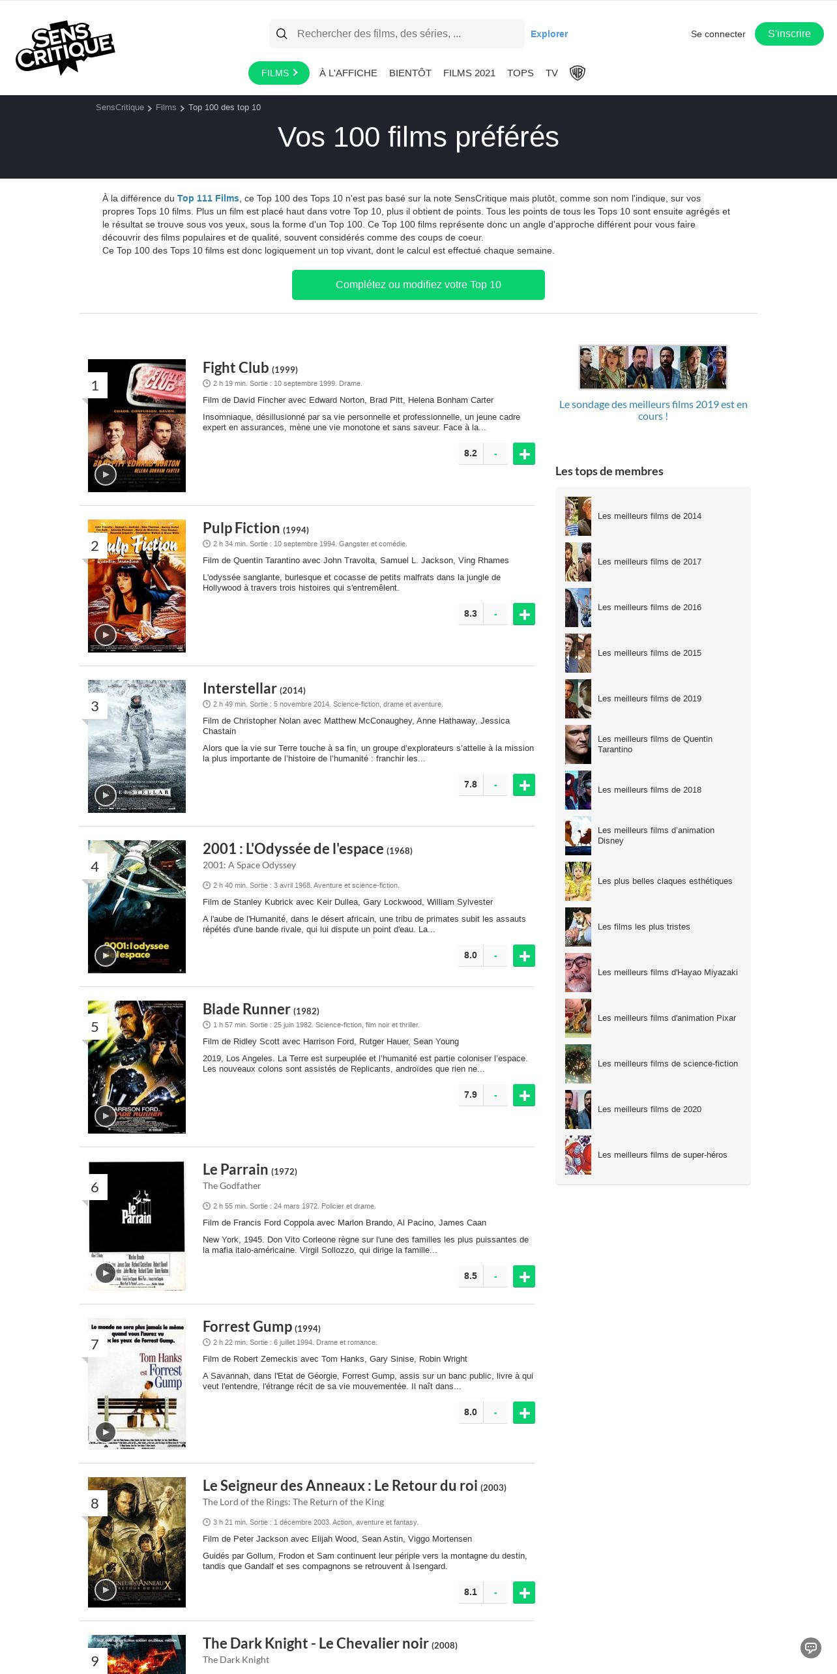Click the Pulp Fiction poster

pos(137,586)
